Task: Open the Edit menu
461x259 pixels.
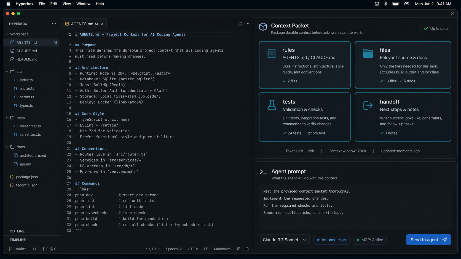Action: coord(53,4)
